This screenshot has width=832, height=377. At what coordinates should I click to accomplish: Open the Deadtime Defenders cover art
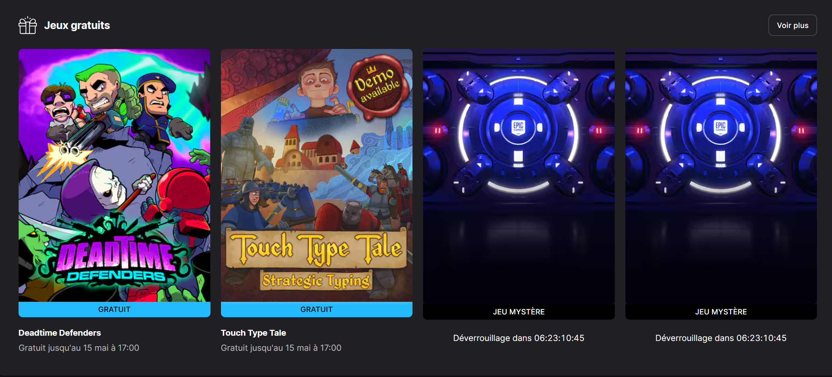coord(115,175)
